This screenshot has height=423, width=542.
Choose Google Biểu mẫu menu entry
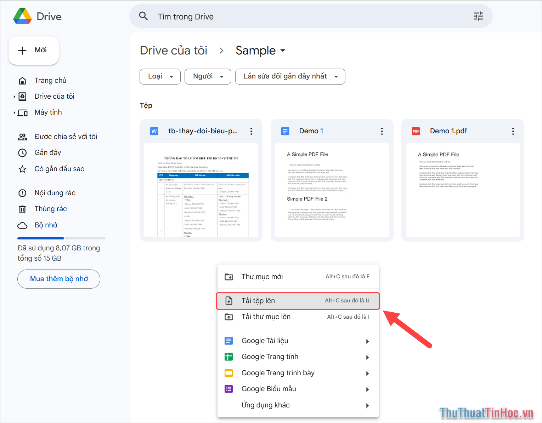(298, 389)
